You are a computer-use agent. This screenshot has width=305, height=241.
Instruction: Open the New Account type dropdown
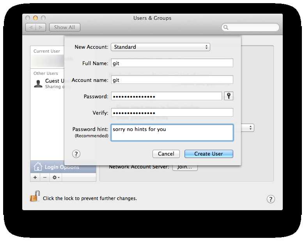pyautogui.click(x=160, y=47)
